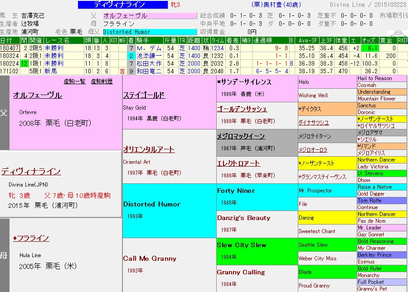The height and width of the screenshot is (292, 408).
Task: Click the pink 父 オルフェーヴル field
Action: 150,15
